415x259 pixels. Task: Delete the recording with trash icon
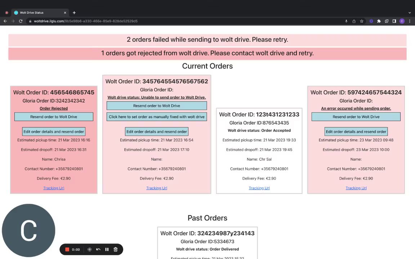coord(115,250)
